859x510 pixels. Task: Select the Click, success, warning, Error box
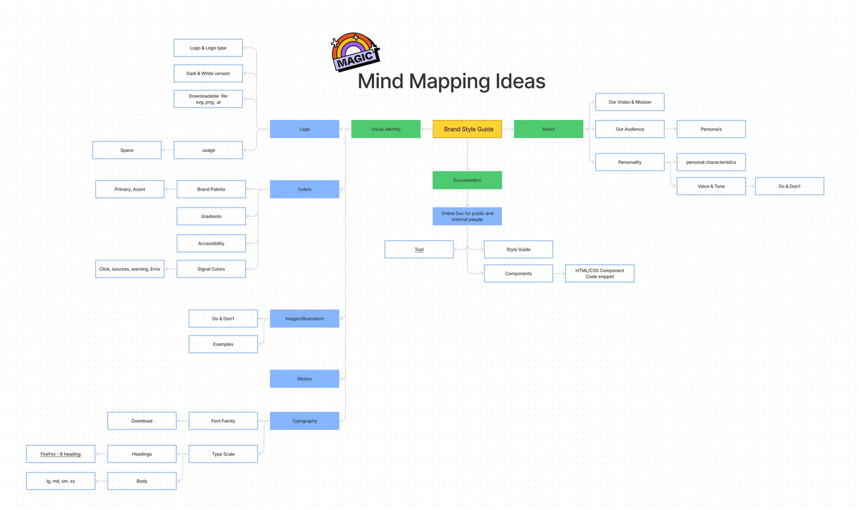130,269
